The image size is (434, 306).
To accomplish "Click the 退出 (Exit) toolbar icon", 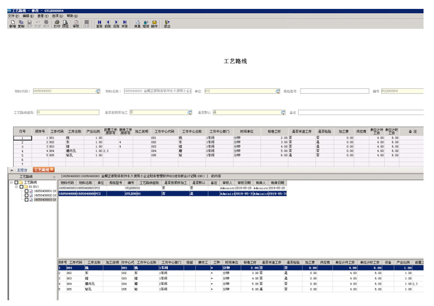I will (x=167, y=24).
